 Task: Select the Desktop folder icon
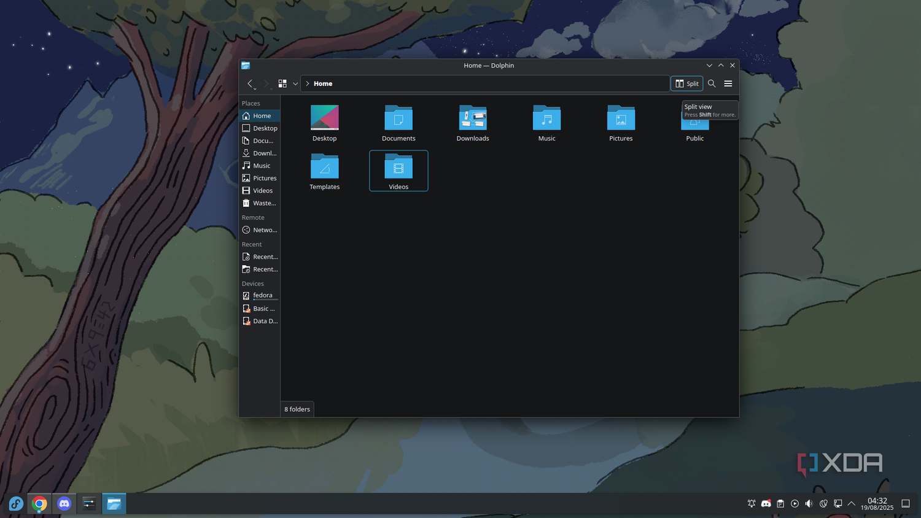coord(324,118)
